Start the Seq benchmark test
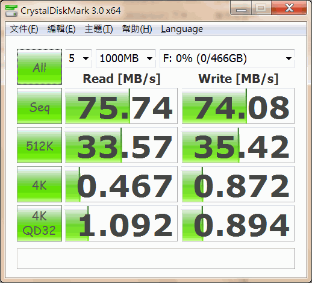Image resolution: width=312 pixels, height=283 pixels. pos(39,106)
